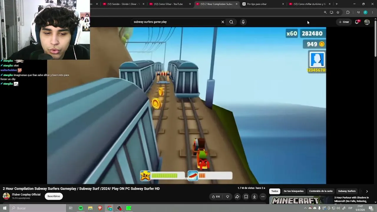The image size is (377, 212).
Task: Open File Explorer from the taskbar
Action: click(90, 208)
